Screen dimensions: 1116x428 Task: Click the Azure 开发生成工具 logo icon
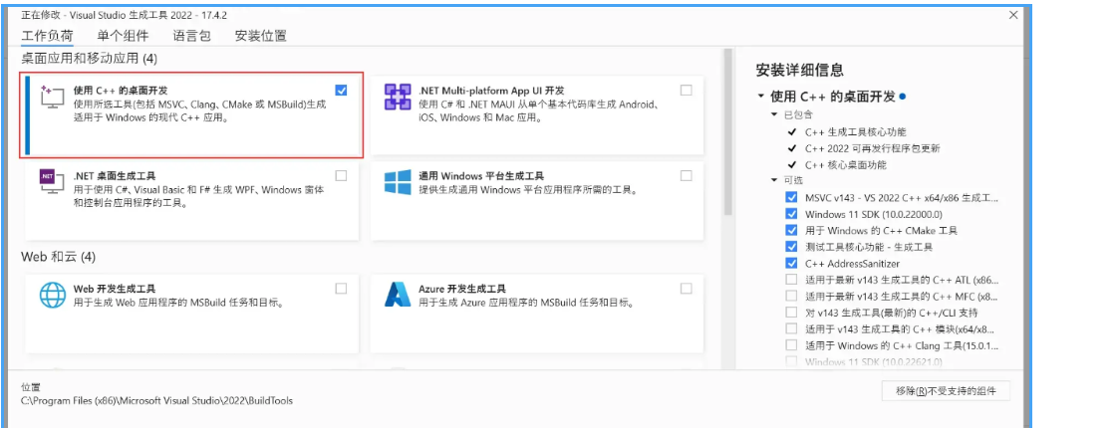click(x=398, y=295)
